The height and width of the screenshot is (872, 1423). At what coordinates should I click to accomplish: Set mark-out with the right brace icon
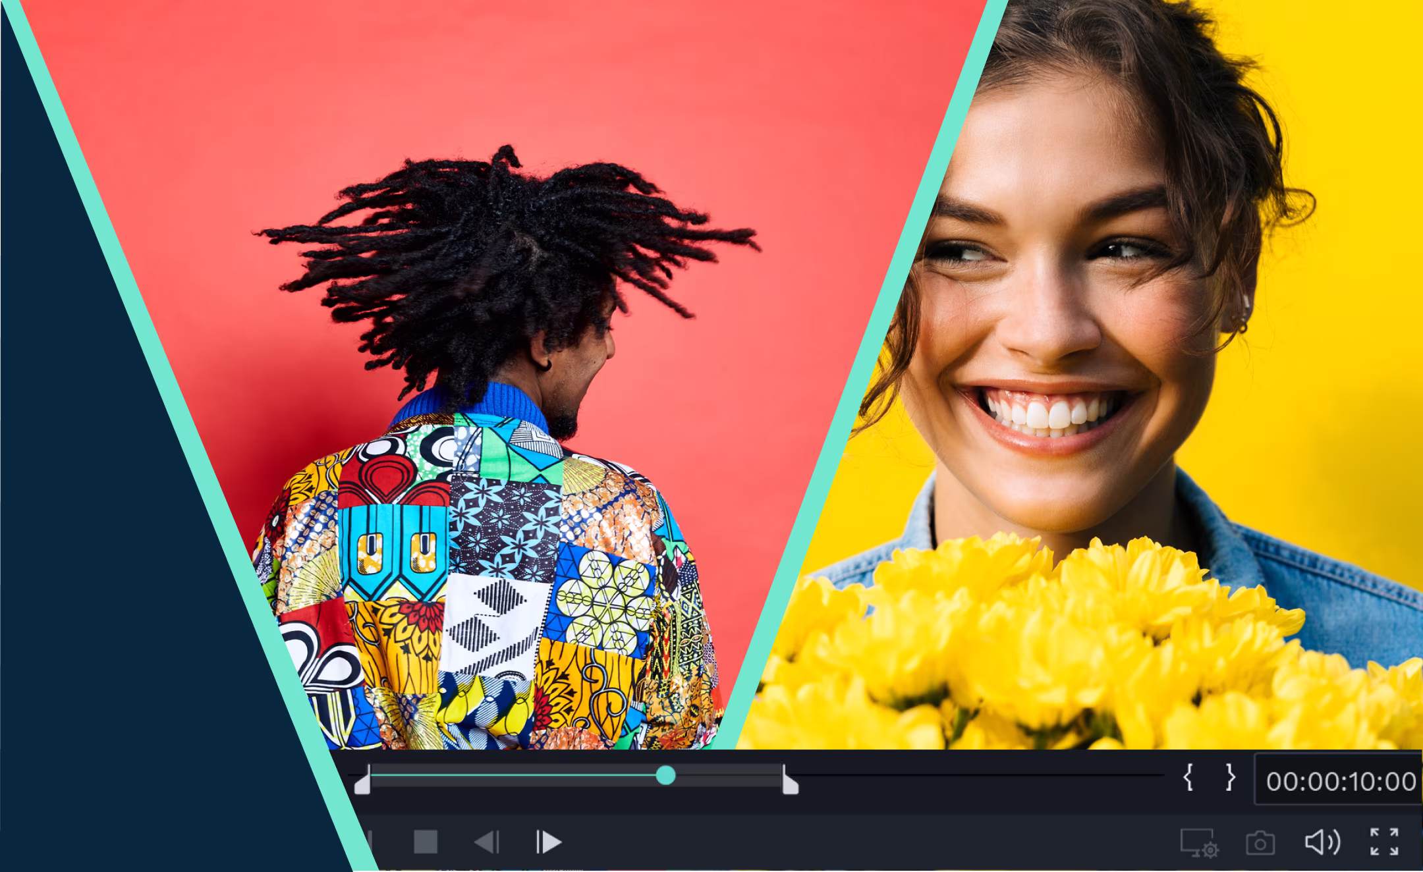tap(1230, 778)
